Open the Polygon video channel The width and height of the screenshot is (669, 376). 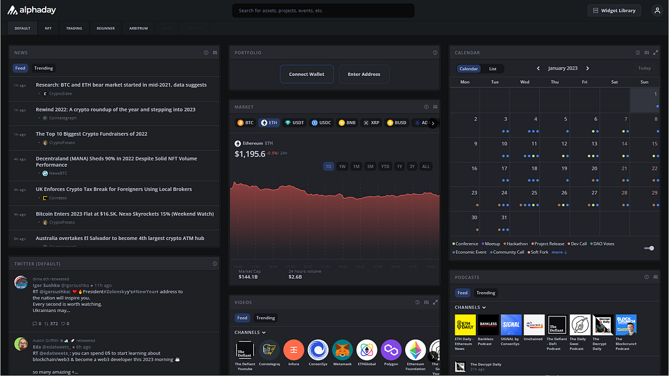click(391, 353)
